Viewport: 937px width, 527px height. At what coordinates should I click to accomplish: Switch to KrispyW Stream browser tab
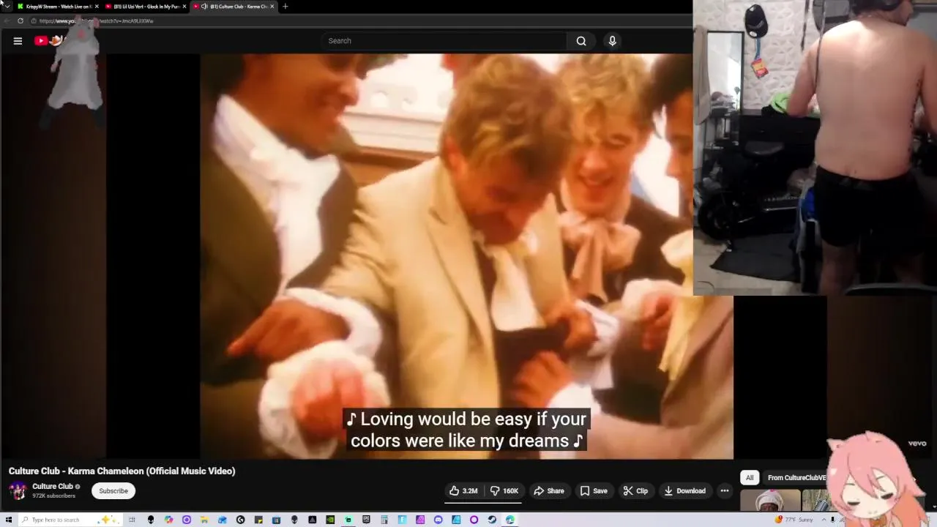(x=58, y=7)
